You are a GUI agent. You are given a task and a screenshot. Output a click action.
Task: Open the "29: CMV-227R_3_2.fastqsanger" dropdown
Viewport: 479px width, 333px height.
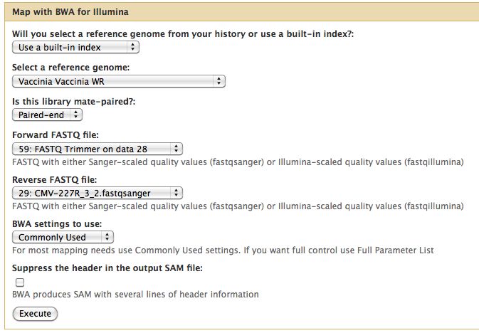[98, 193]
